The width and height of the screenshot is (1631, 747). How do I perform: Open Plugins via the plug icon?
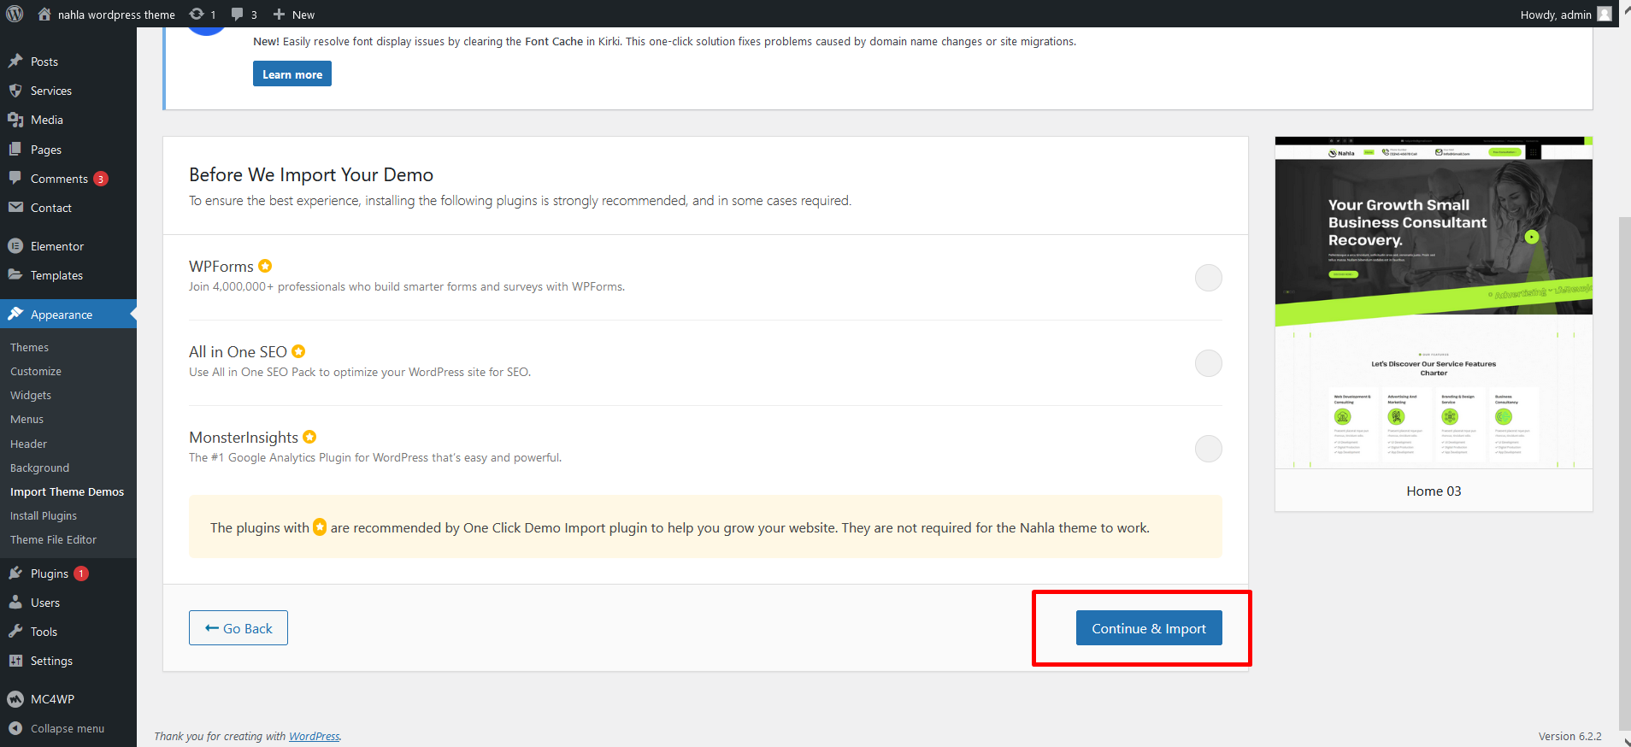(x=15, y=573)
